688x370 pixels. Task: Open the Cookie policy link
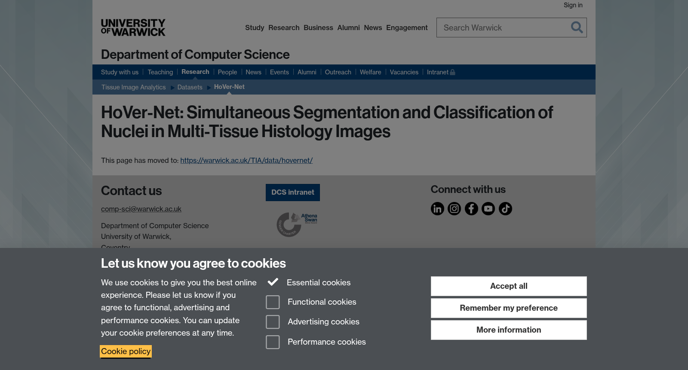126,352
